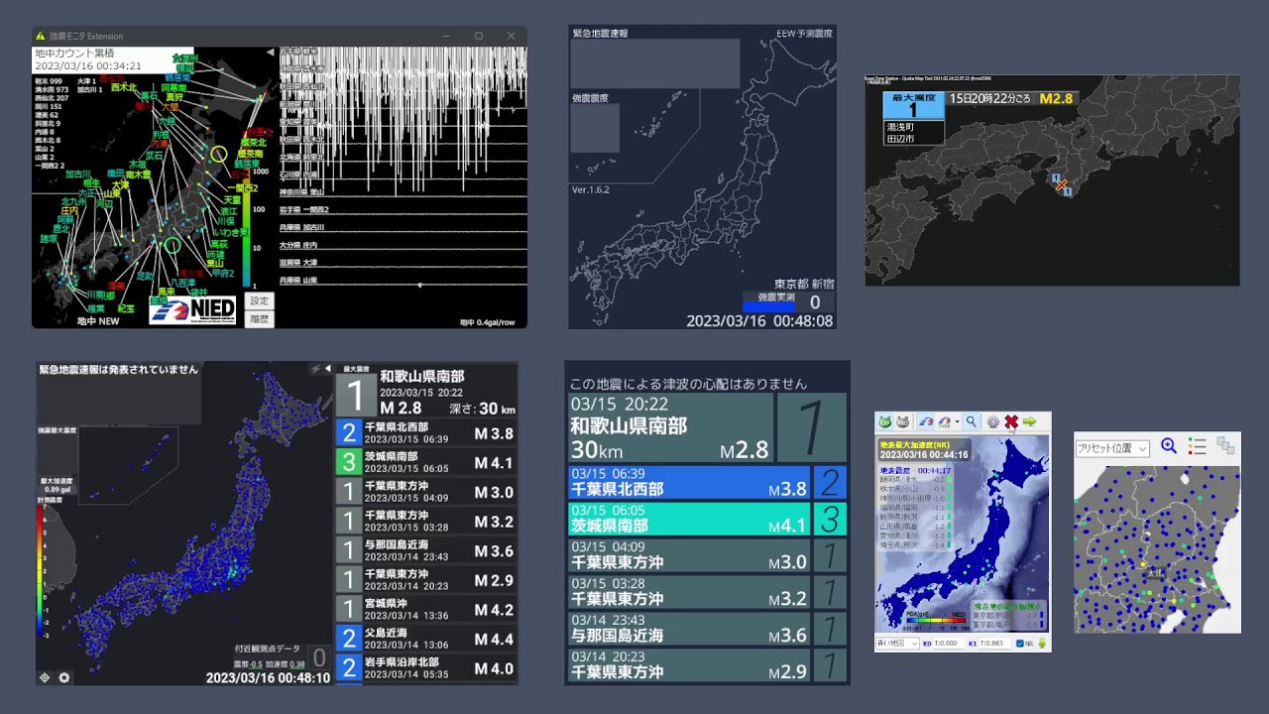Select 千葉県北西部 M3.8 entry in dark list
The width and height of the screenshot is (1269, 714).
pos(426,433)
